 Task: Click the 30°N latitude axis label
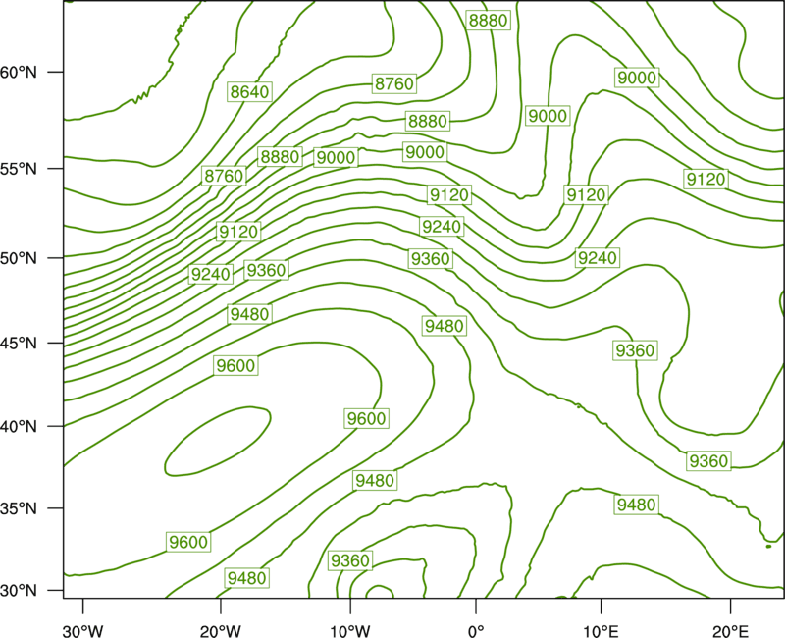pyautogui.click(x=19, y=591)
